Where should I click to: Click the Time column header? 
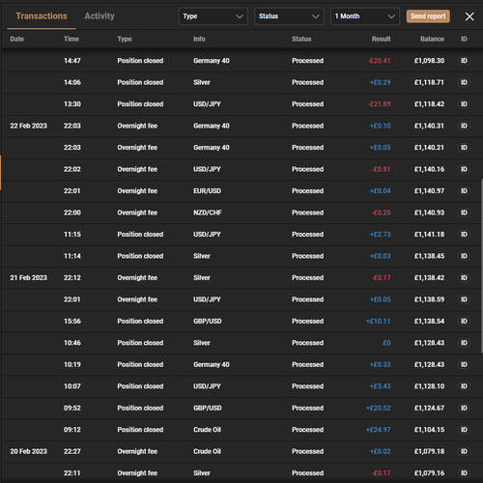[x=71, y=39]
